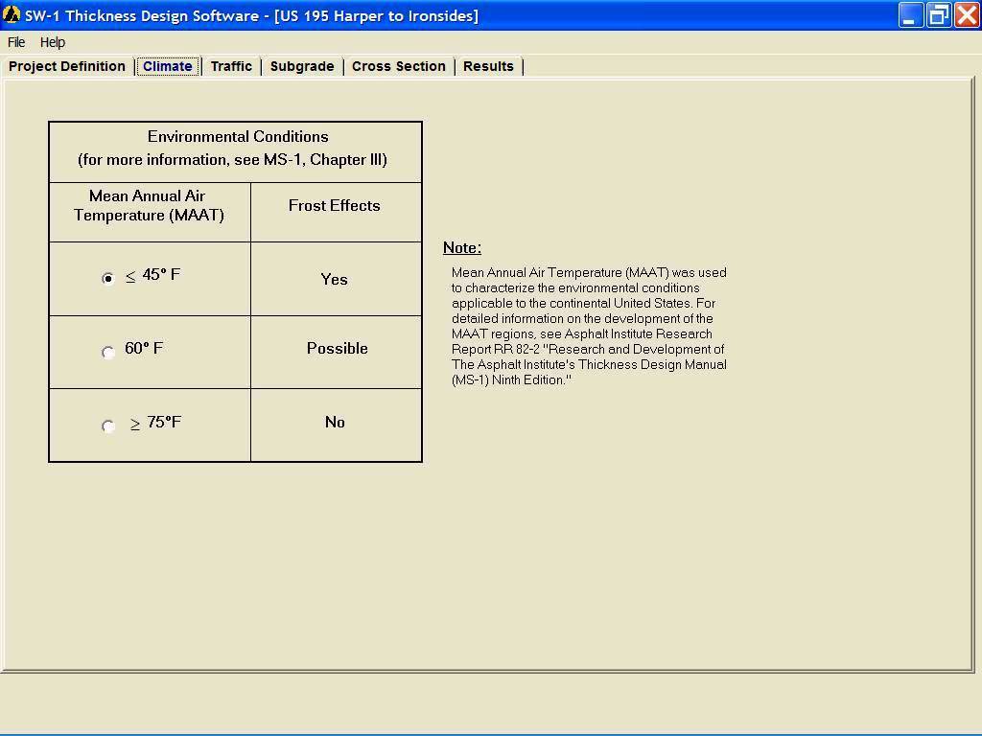This screenshot has width=982, height=736.
Task: View the Results tab
Action: (x=488, y=66)
